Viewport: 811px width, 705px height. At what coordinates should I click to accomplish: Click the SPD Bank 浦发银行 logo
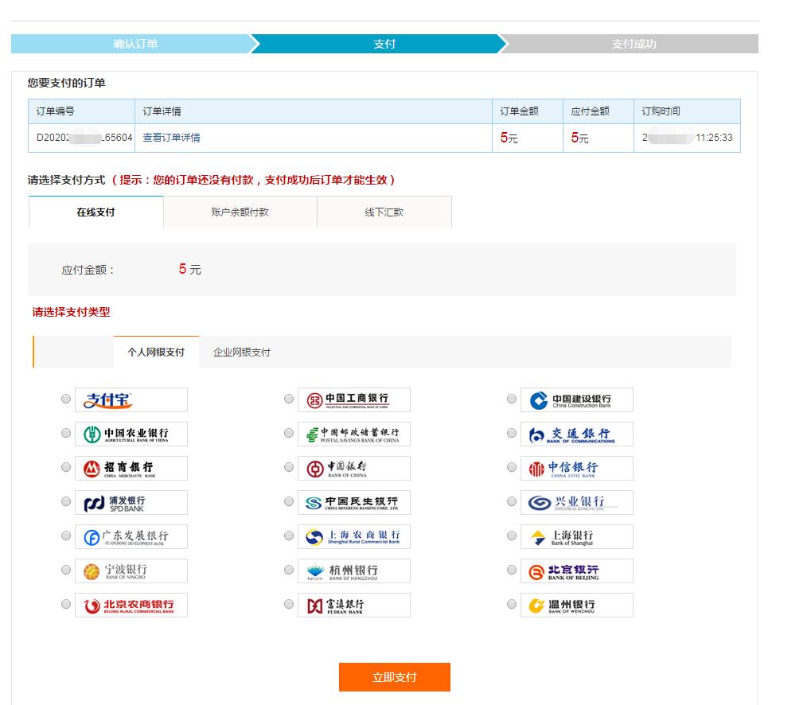(131, 502)
